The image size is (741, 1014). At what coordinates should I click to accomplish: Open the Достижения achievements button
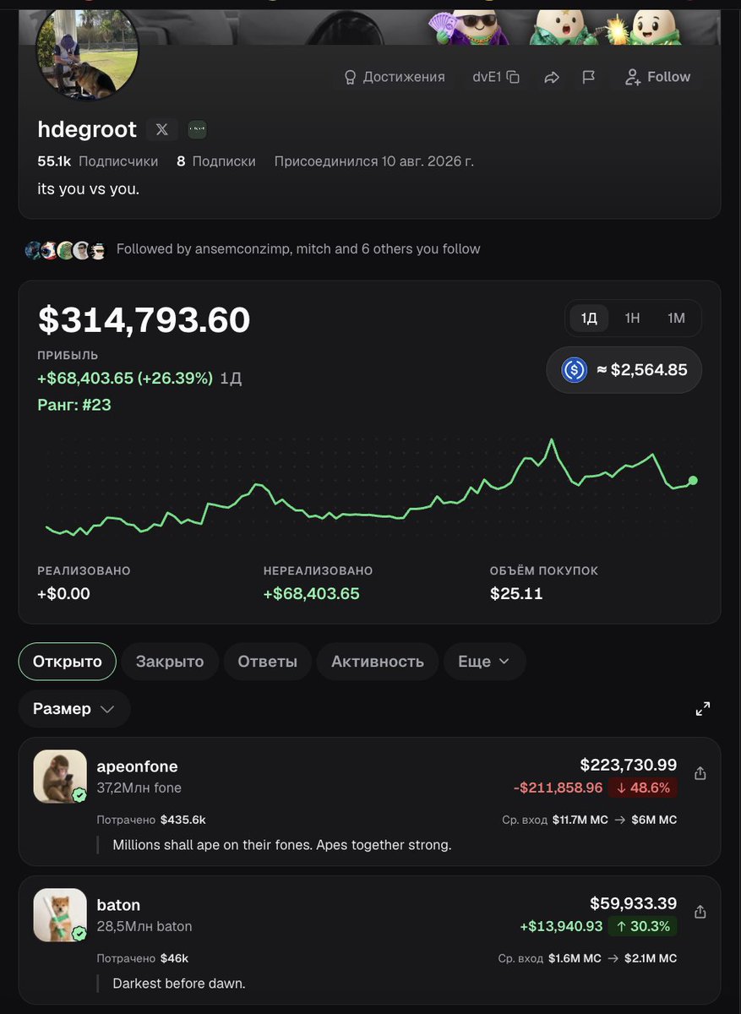tap(394, 77)
